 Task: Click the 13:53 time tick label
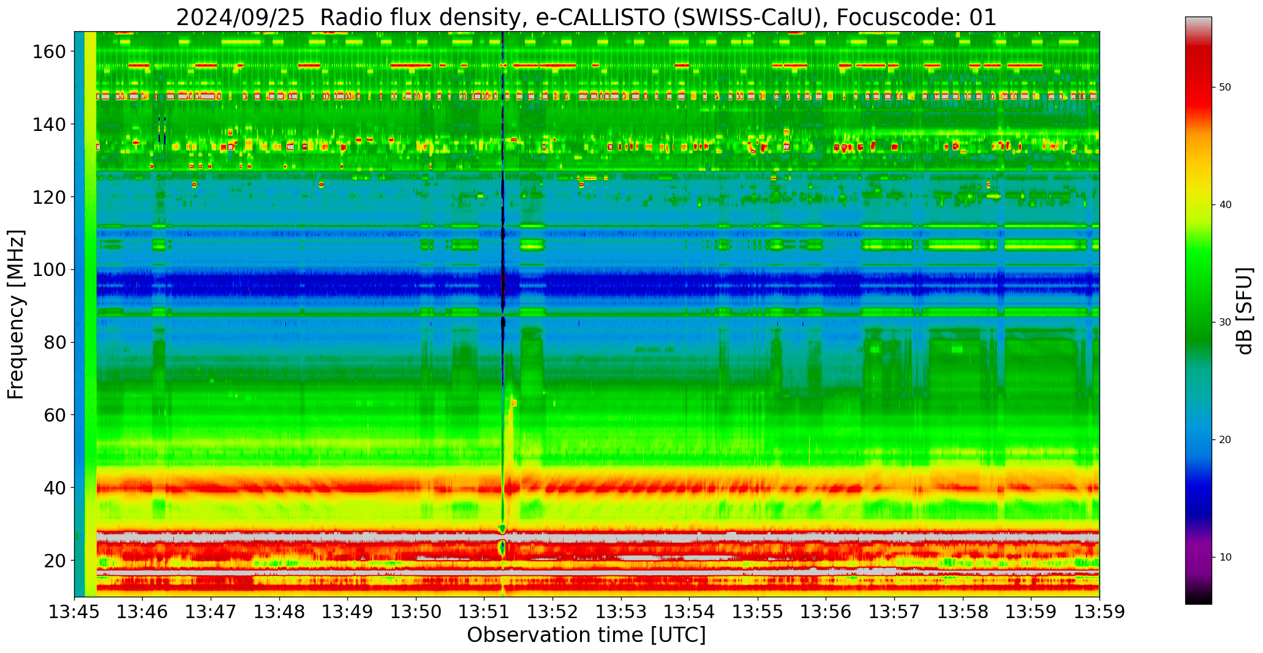621,611
